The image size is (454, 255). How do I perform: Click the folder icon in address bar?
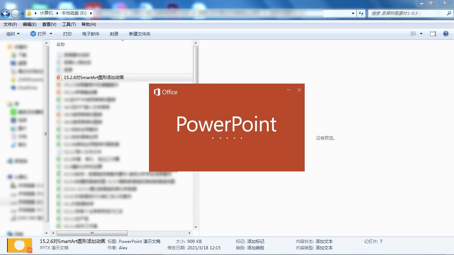tap(29, 13)
